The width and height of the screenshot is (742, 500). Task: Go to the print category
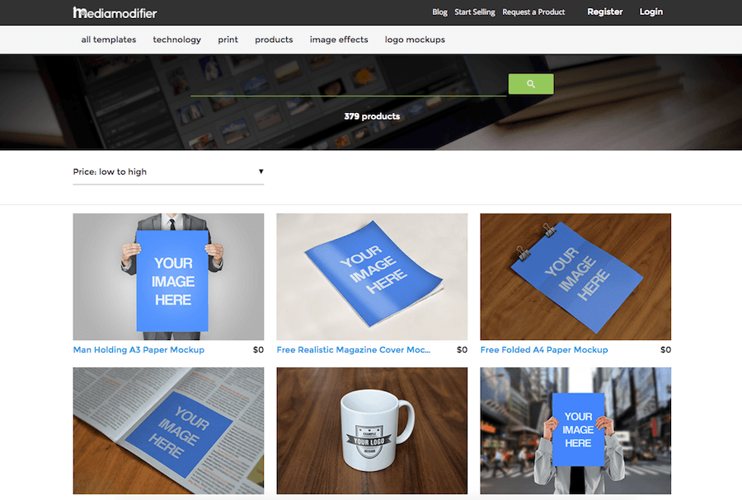[x=228, y=40]
